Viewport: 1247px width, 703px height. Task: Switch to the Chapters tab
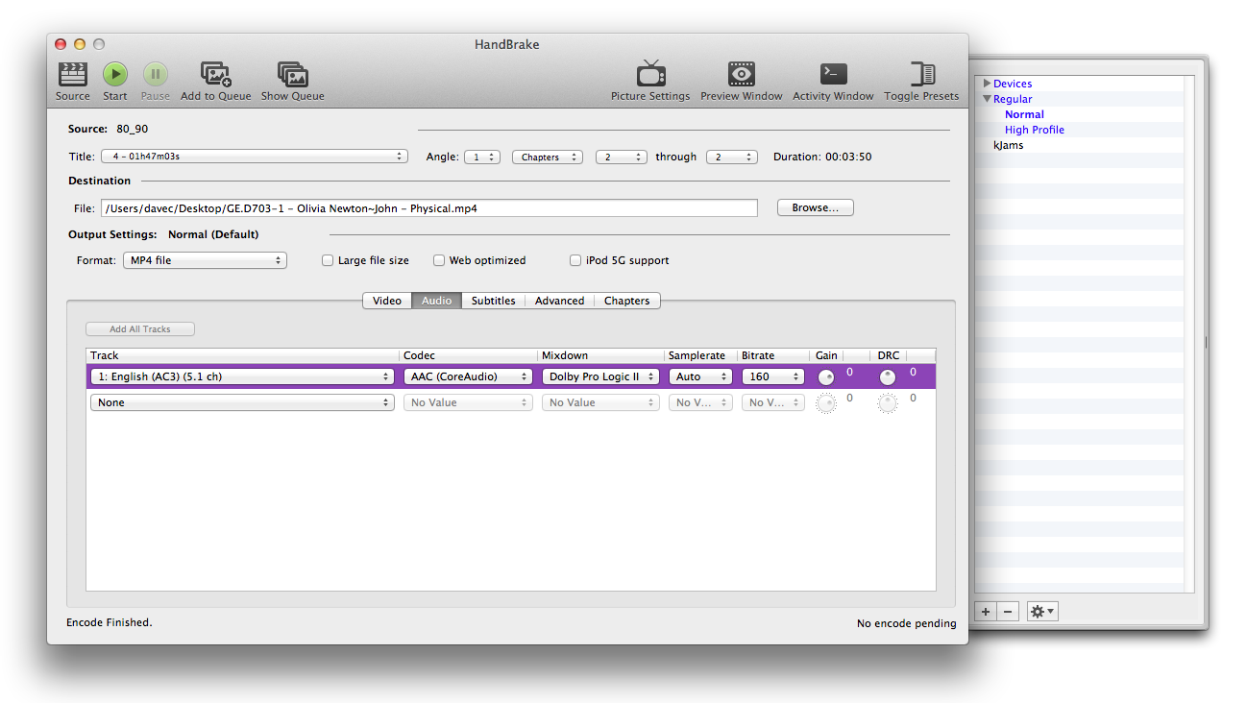627,301
